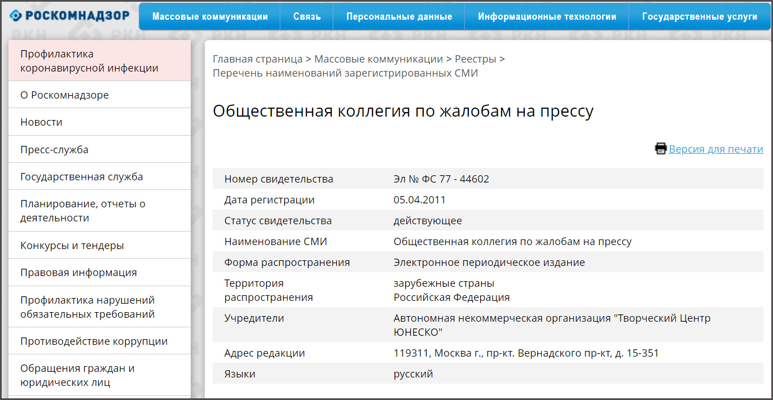Viewport: 773px width, 400px height.
Task: Click Российская Федерация territory value
Action: click(452, 297)
